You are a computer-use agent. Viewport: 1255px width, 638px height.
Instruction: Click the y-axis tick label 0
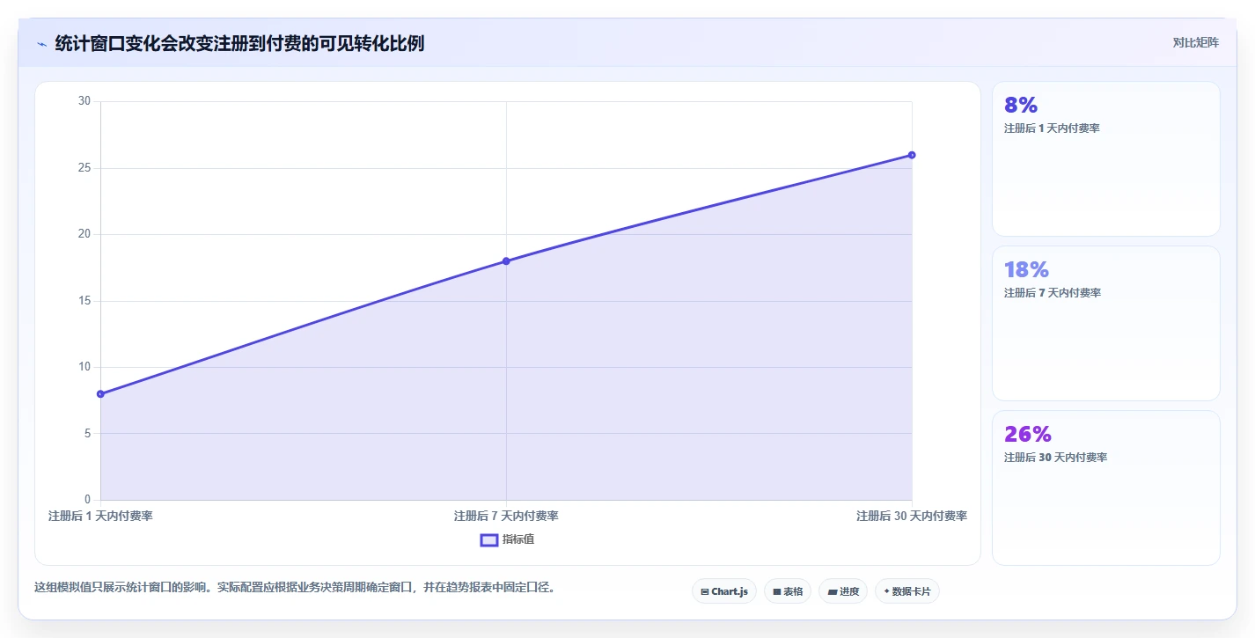pos(88,500)
